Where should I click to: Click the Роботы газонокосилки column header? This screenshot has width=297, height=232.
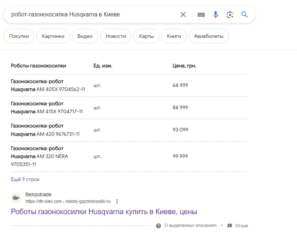click(39, 66)
